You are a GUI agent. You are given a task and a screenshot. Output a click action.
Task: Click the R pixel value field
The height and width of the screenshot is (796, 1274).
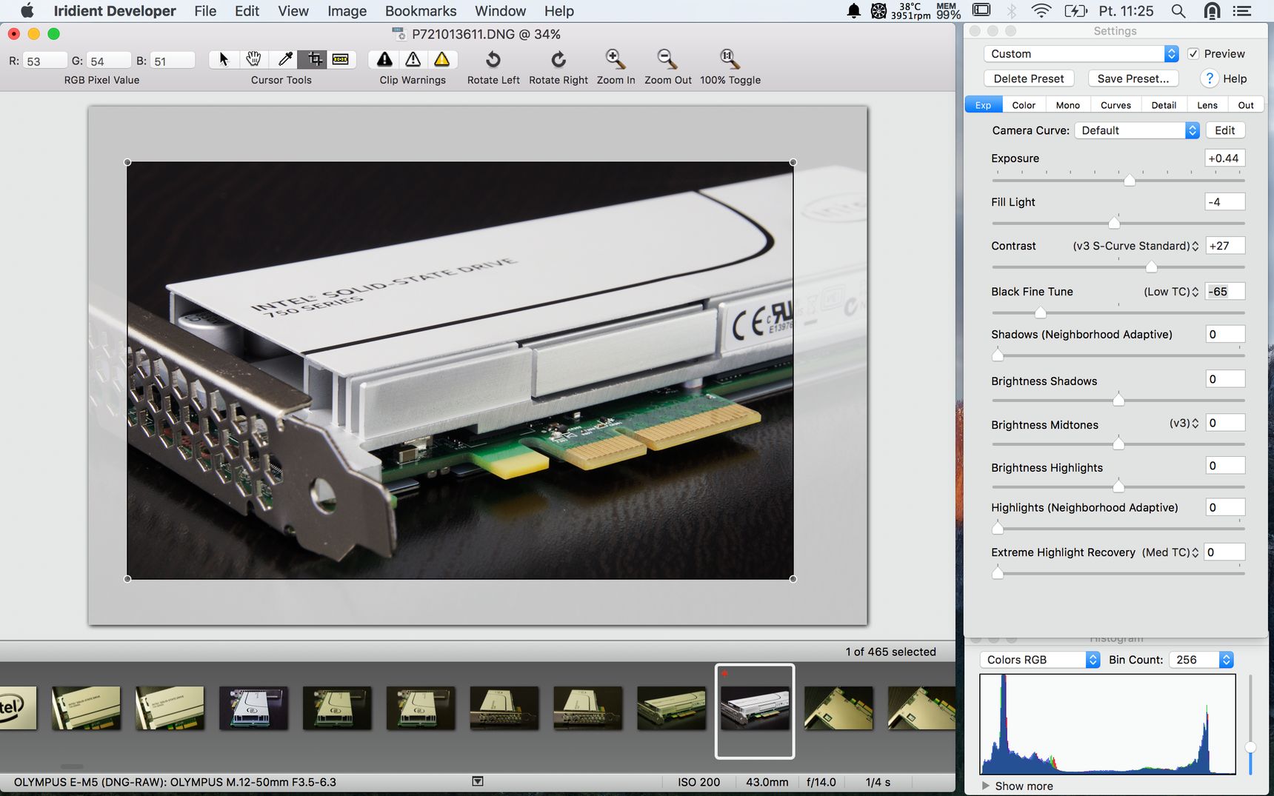click(x=44, y=61)
